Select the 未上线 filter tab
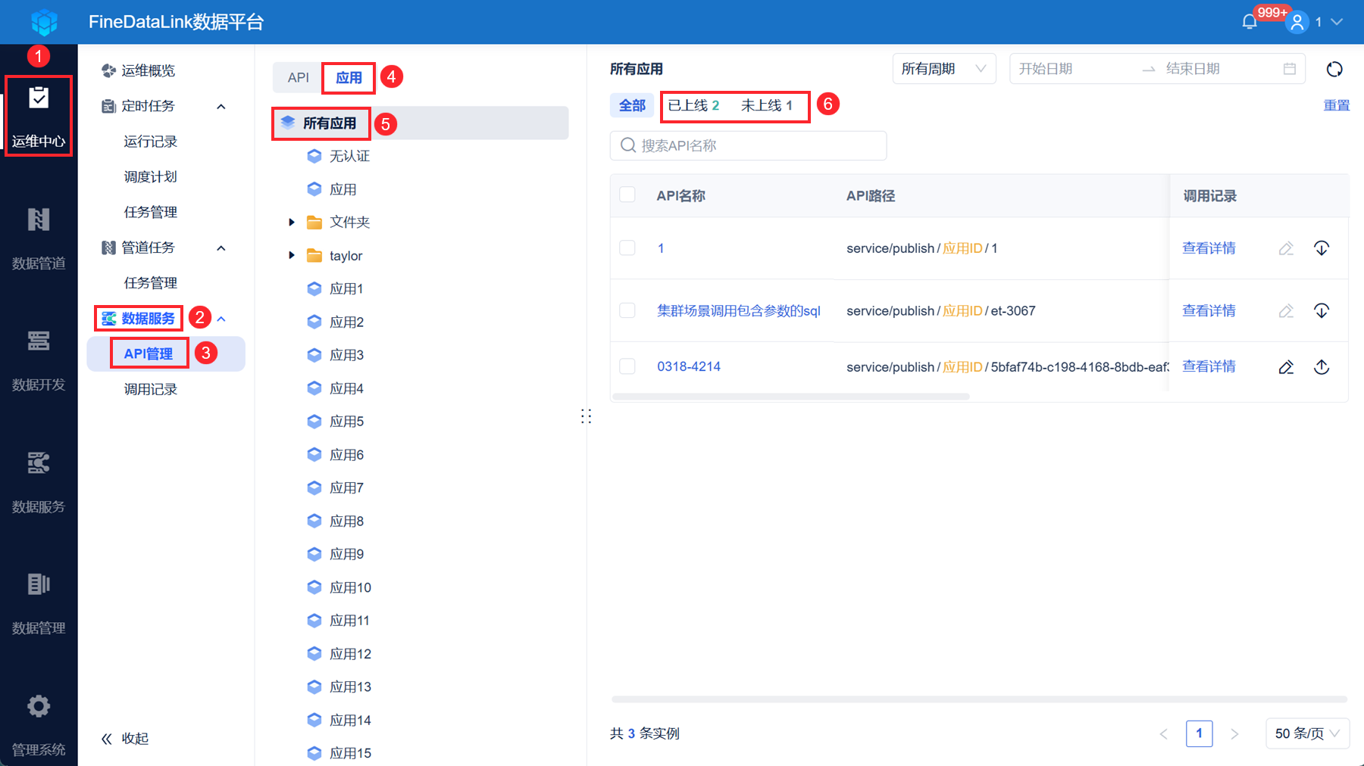The width and height of the screenshot is (1364, 766). click(x=767, y=105)
